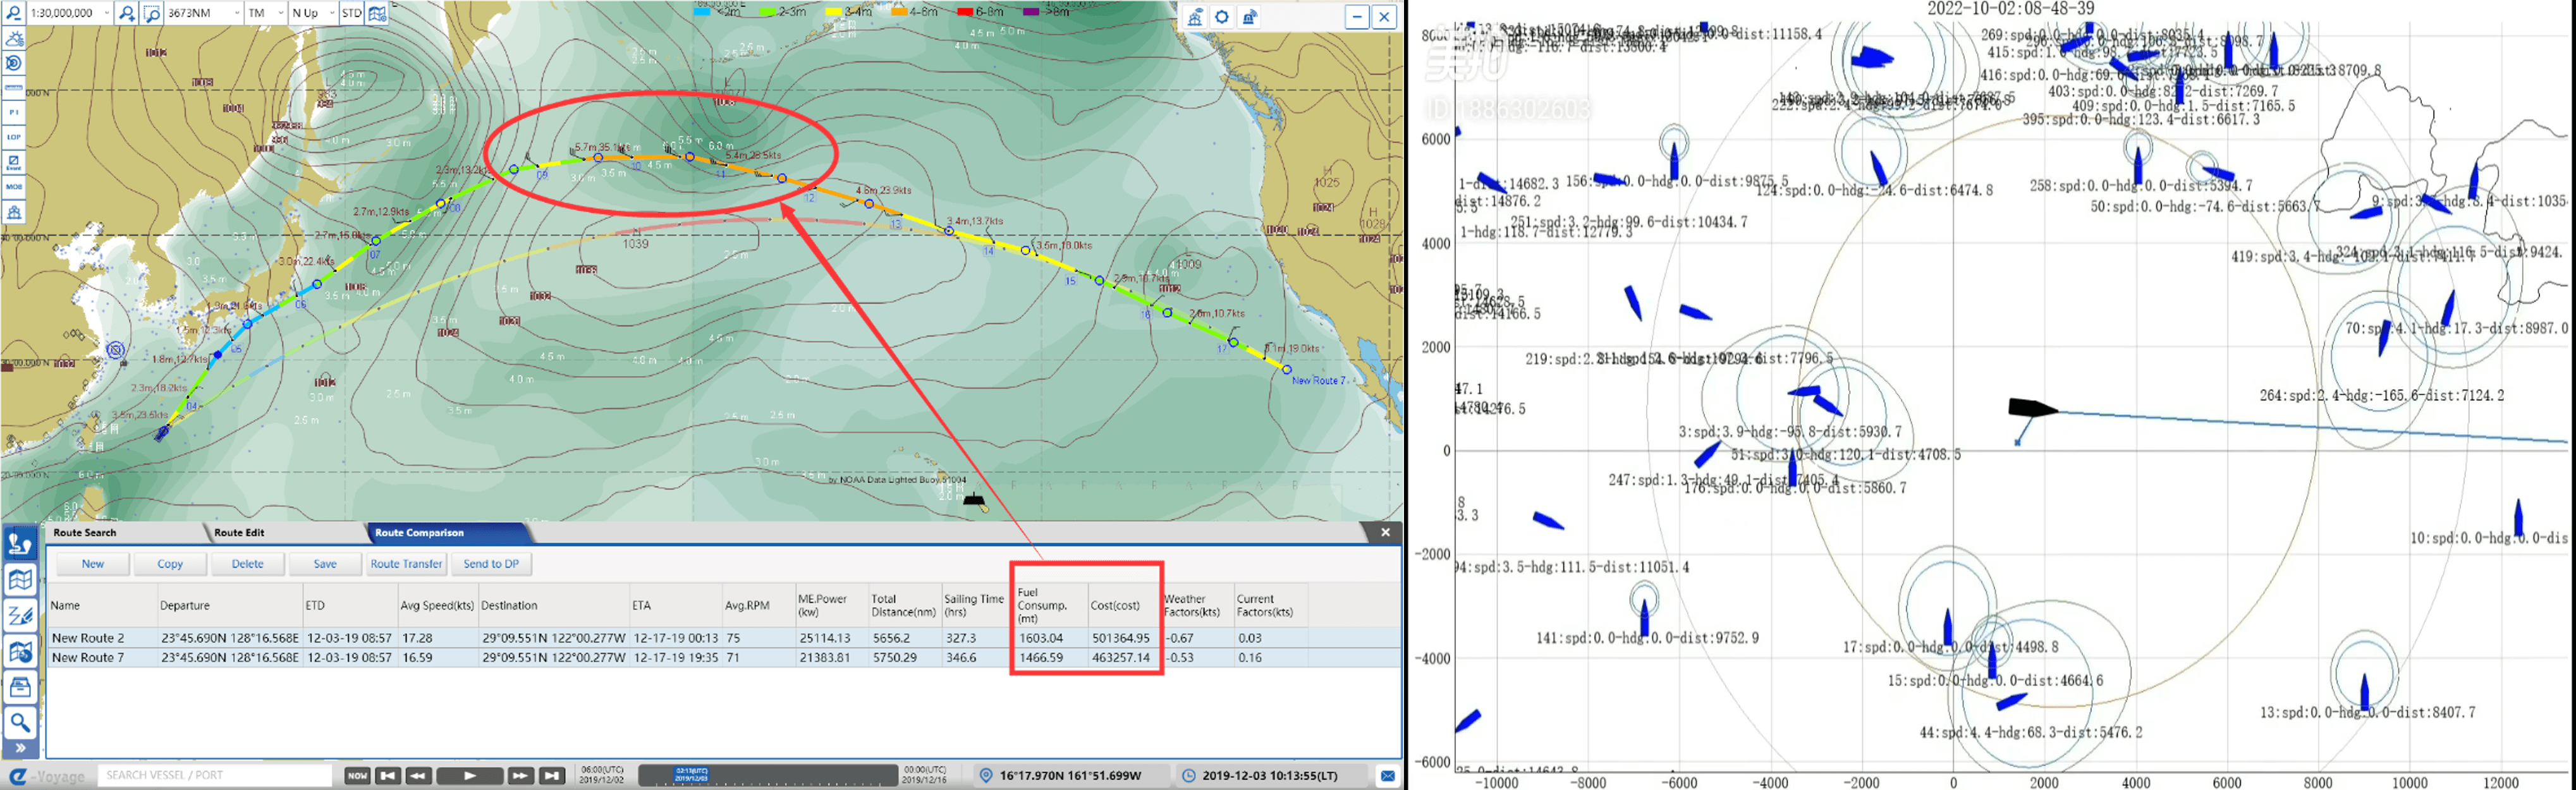The width and height of the screenshot is (2576, 790).
Task: Fast forward the weather playback
Action: click(x=520, y=776)
